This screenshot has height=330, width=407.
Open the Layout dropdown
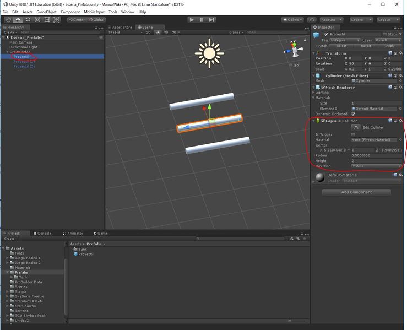[388, 20]
